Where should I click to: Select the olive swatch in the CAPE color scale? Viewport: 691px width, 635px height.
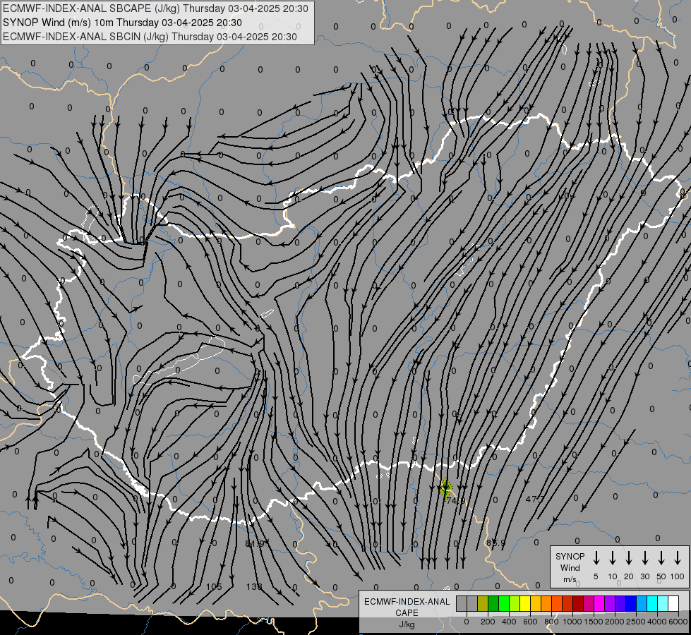(x=483, y=603)
